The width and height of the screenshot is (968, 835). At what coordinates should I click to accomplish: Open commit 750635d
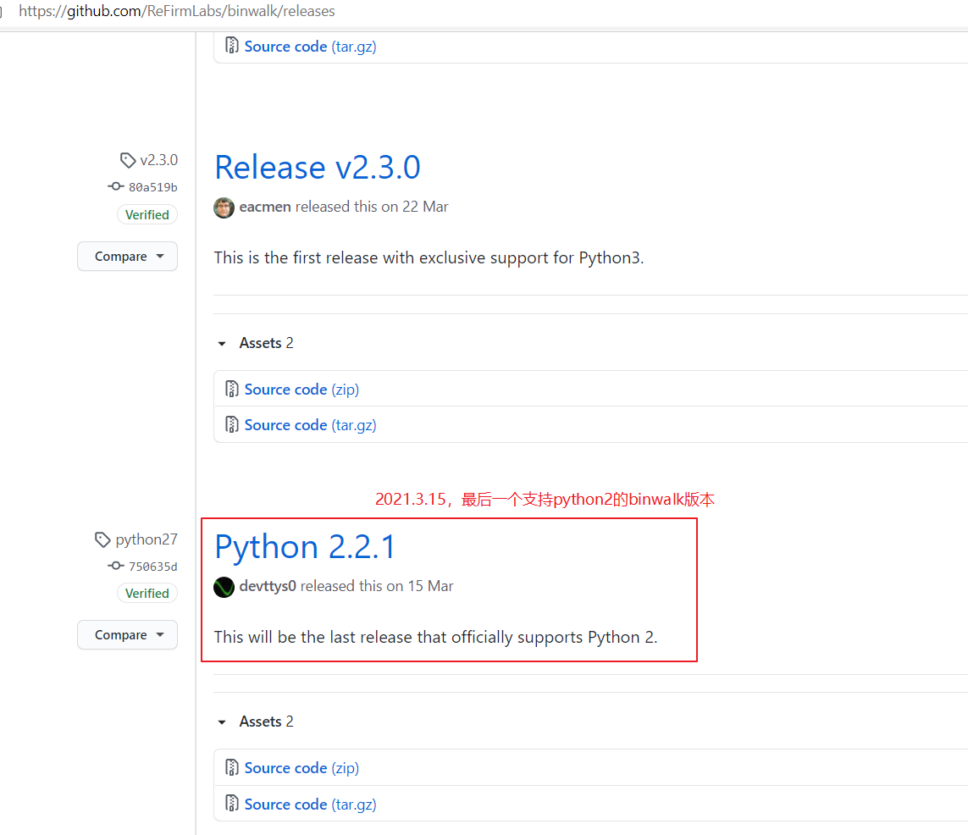pyautogui.click(x=152, y=567)
